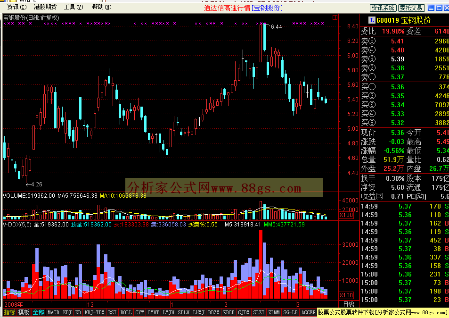
Task: Click the green MM5:437721.59 label
Action: pyautogui.click(x=284, y=225)
